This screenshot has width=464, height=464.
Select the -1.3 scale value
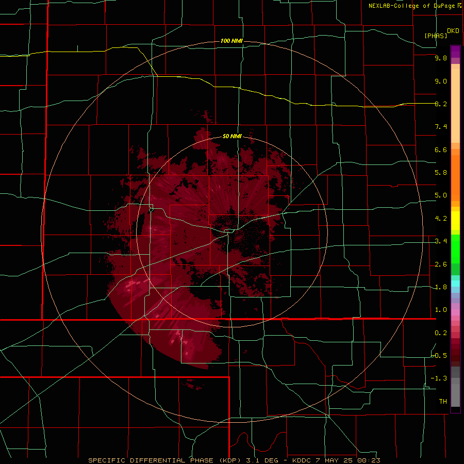pos(439,378)
